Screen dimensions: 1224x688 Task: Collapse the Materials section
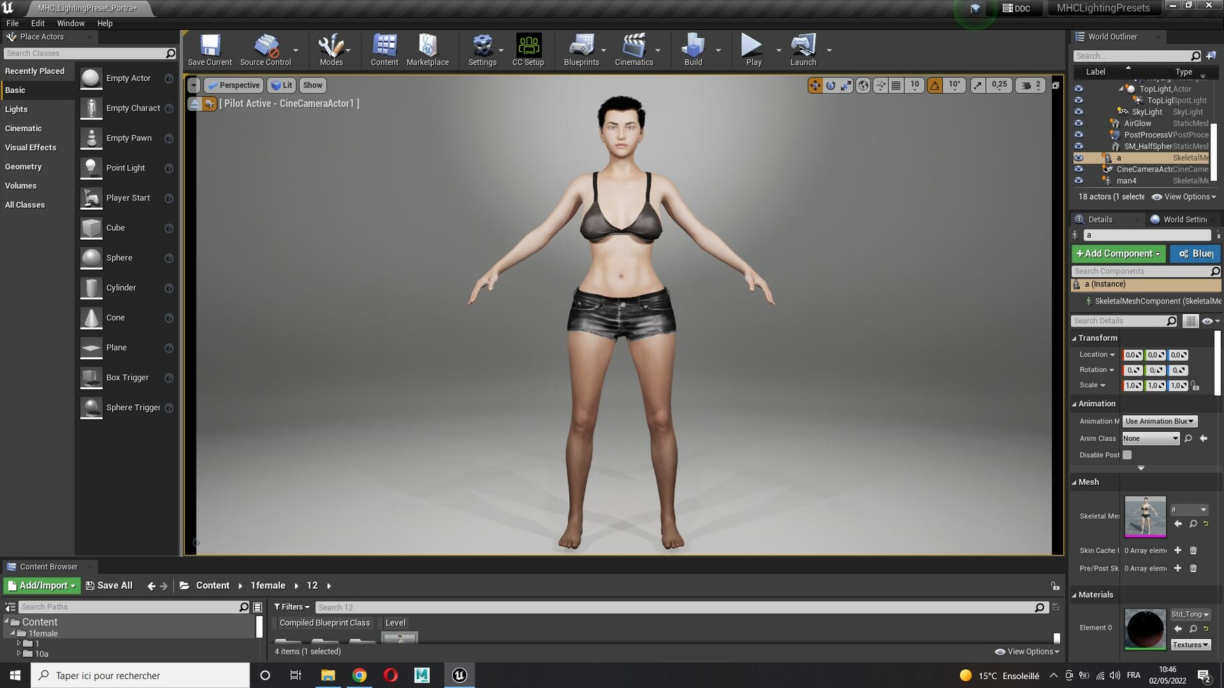click(1074, 595)
